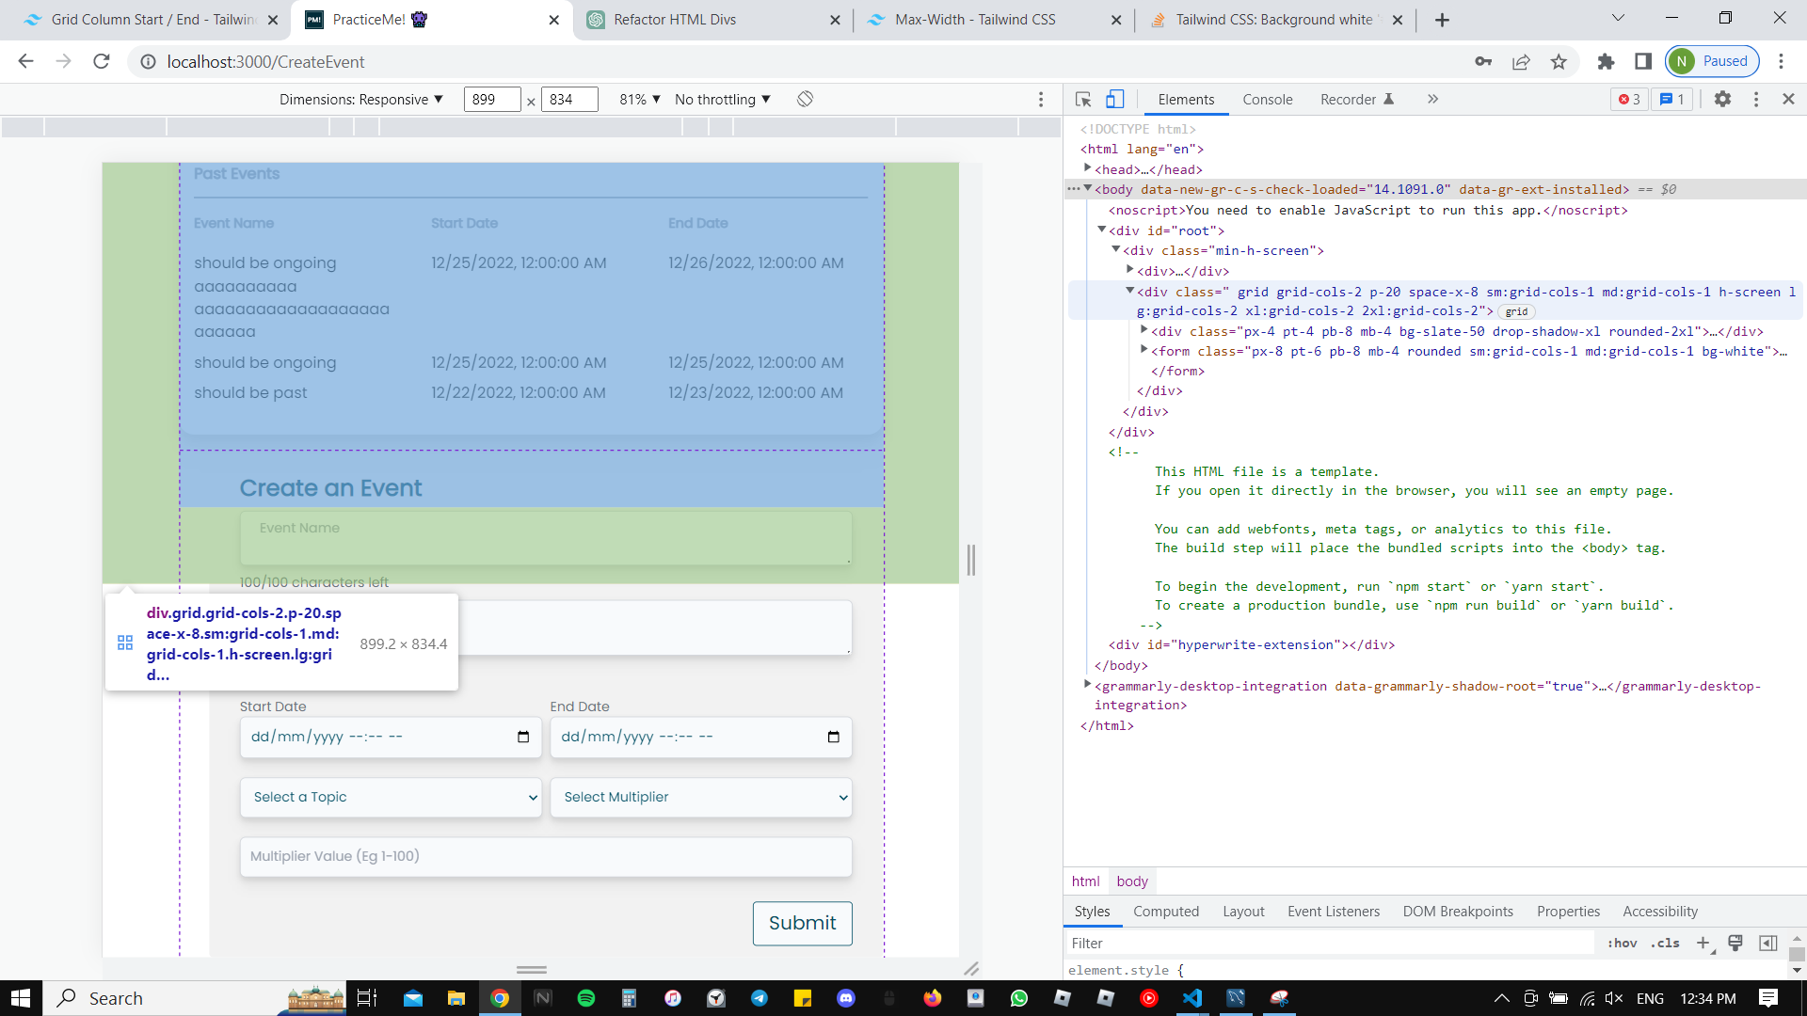Viewport: 1807px width, 1016px height.
Task: Switch to the Console tab
Action: click(1267, 98)
